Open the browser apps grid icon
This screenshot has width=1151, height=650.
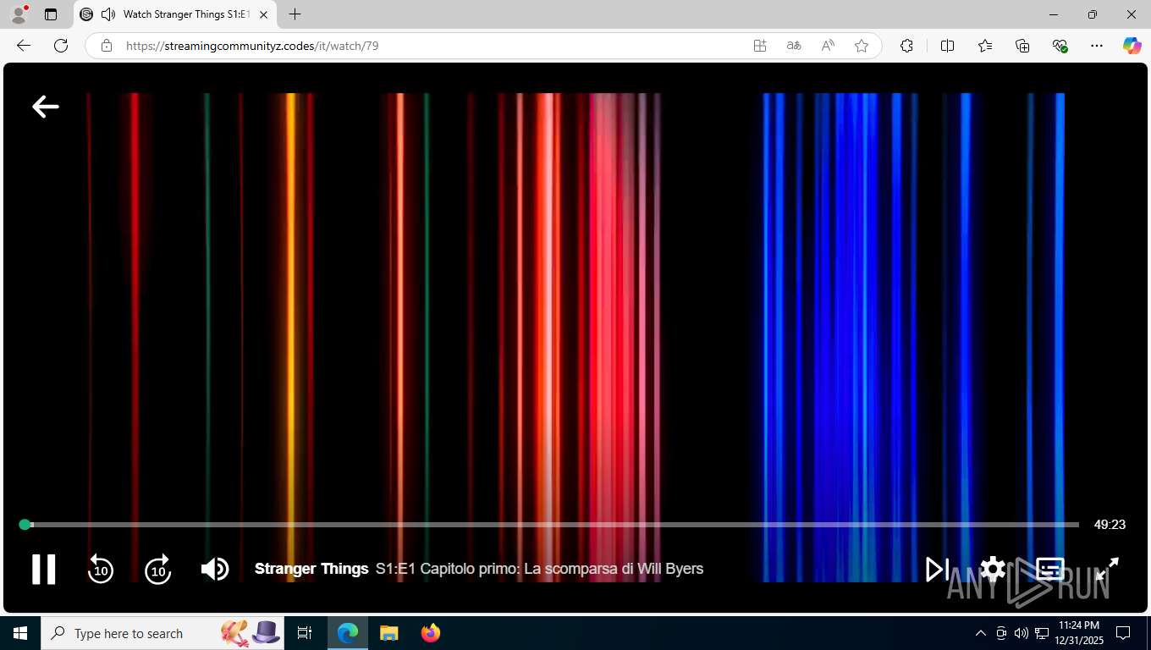pyautogui.click(x=760, y=46)
